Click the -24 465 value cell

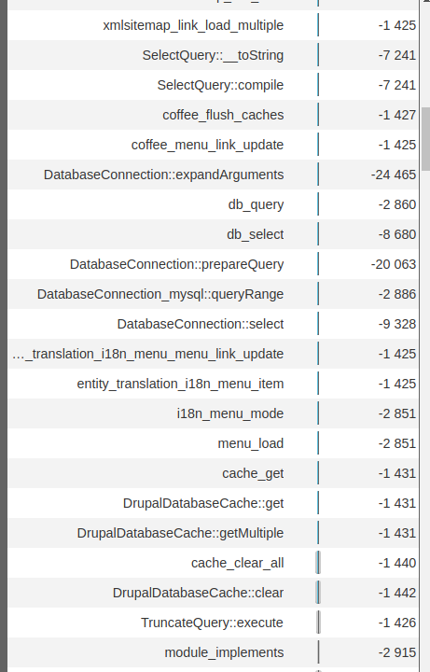(394, 175)
